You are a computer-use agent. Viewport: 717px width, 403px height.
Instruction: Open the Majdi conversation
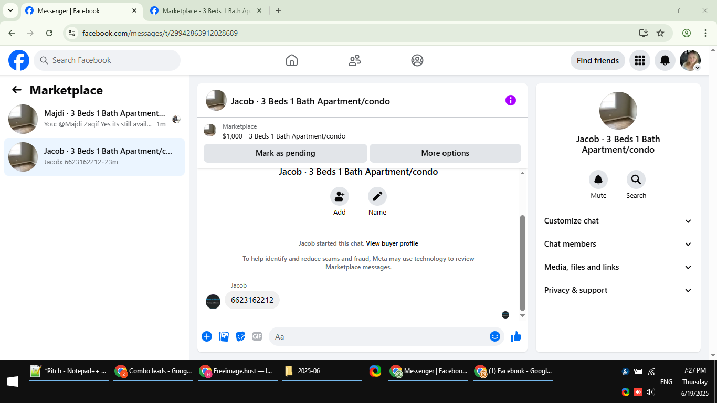pyautogui.click(x=94, y=119)
